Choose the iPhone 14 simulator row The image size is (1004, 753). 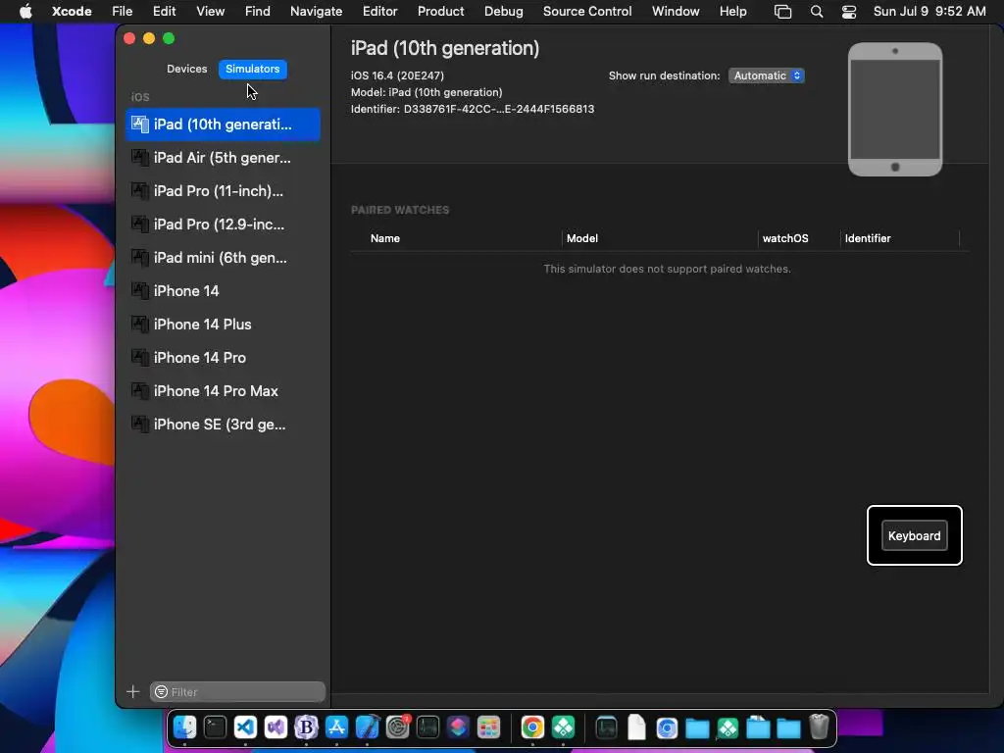click(223, 290)
